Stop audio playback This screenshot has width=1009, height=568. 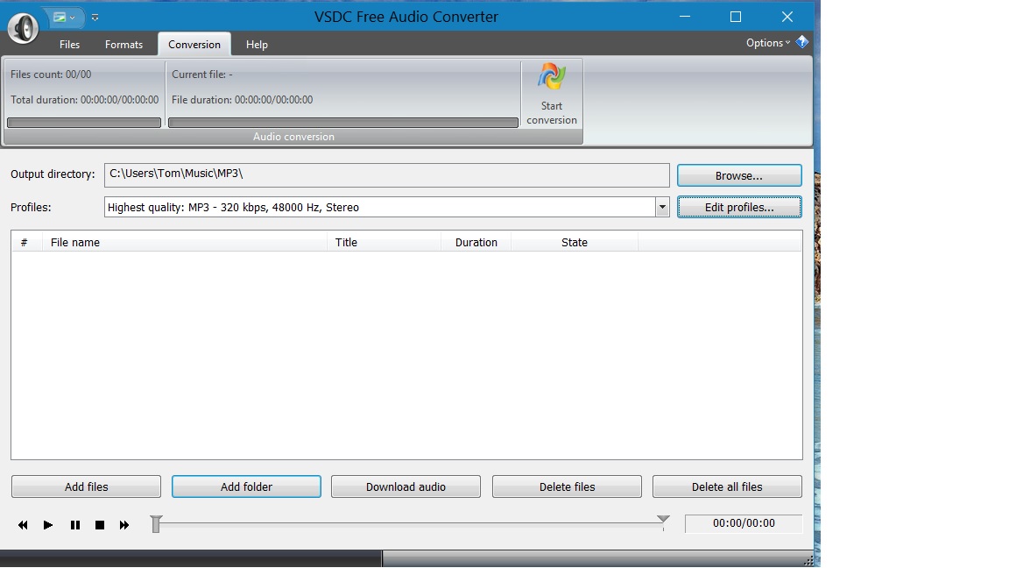[100, 525]
